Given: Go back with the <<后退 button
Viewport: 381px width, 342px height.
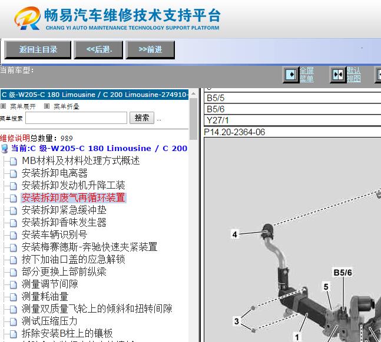Looking at the screenshot, I should coord(98,50).
